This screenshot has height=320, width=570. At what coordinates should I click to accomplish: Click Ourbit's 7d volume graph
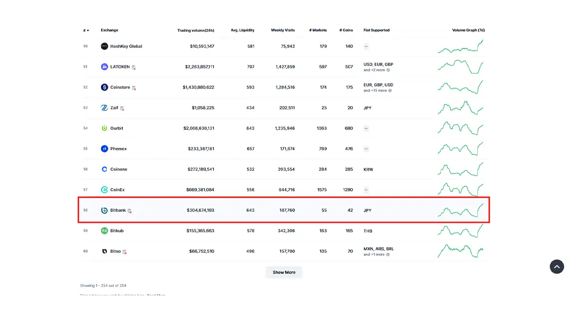(x=461, y=128)
